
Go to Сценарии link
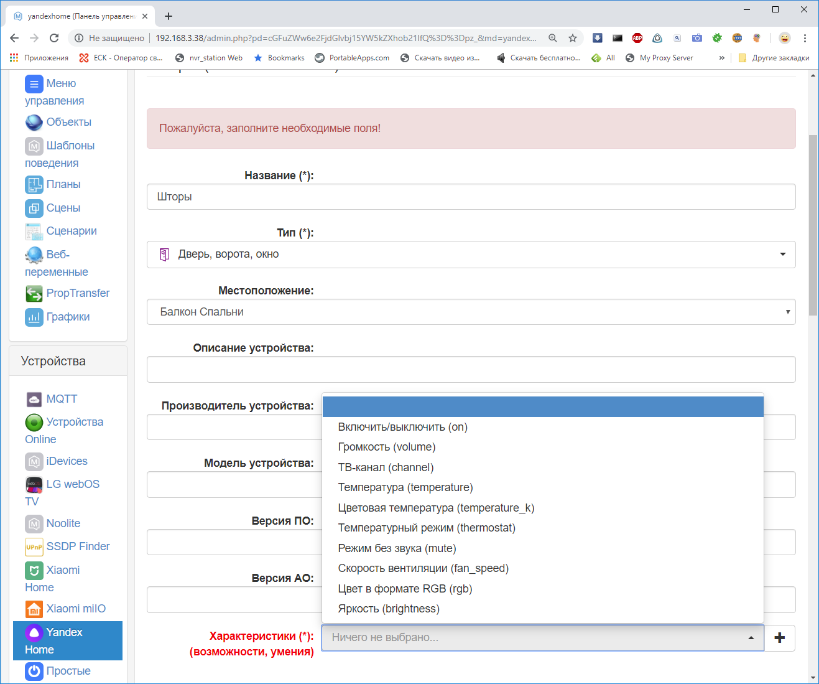point(72,231)
